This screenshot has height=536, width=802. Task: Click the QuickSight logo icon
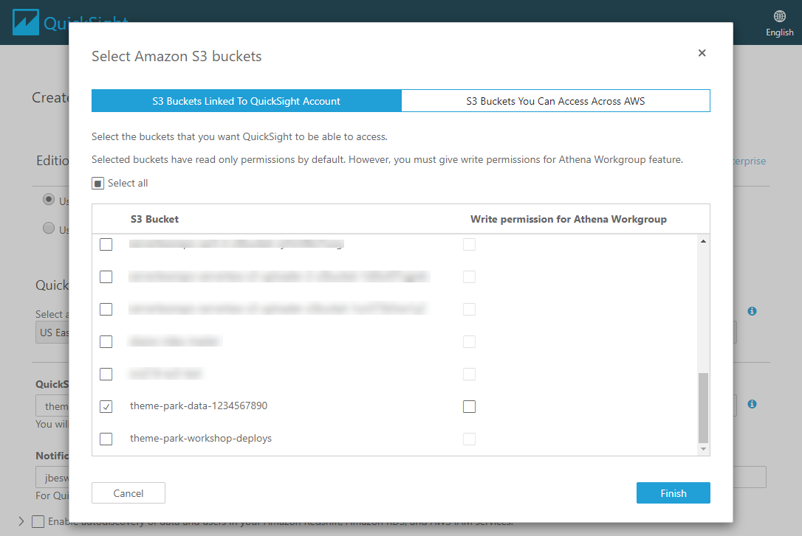coord(26,22)
